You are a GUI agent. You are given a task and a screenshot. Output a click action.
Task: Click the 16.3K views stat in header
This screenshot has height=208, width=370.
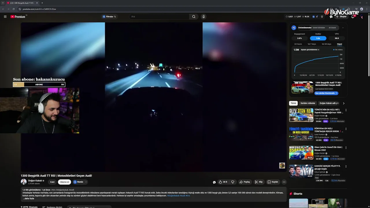point(306,17)
